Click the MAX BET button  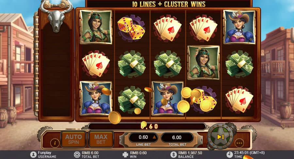point(101,139)
